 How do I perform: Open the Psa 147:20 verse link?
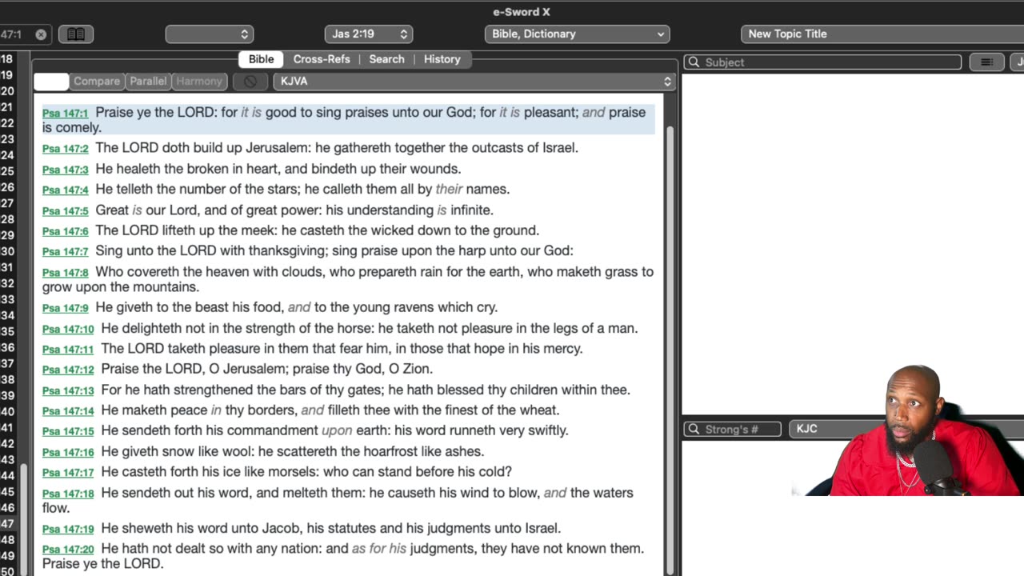[68, 550]
